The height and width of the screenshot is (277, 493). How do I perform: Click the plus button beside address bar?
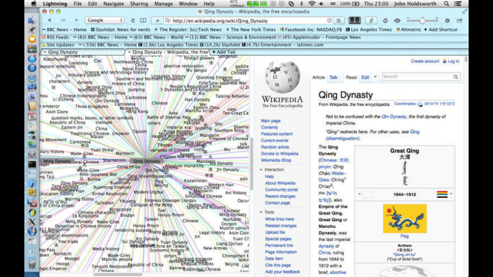point(157,20)
